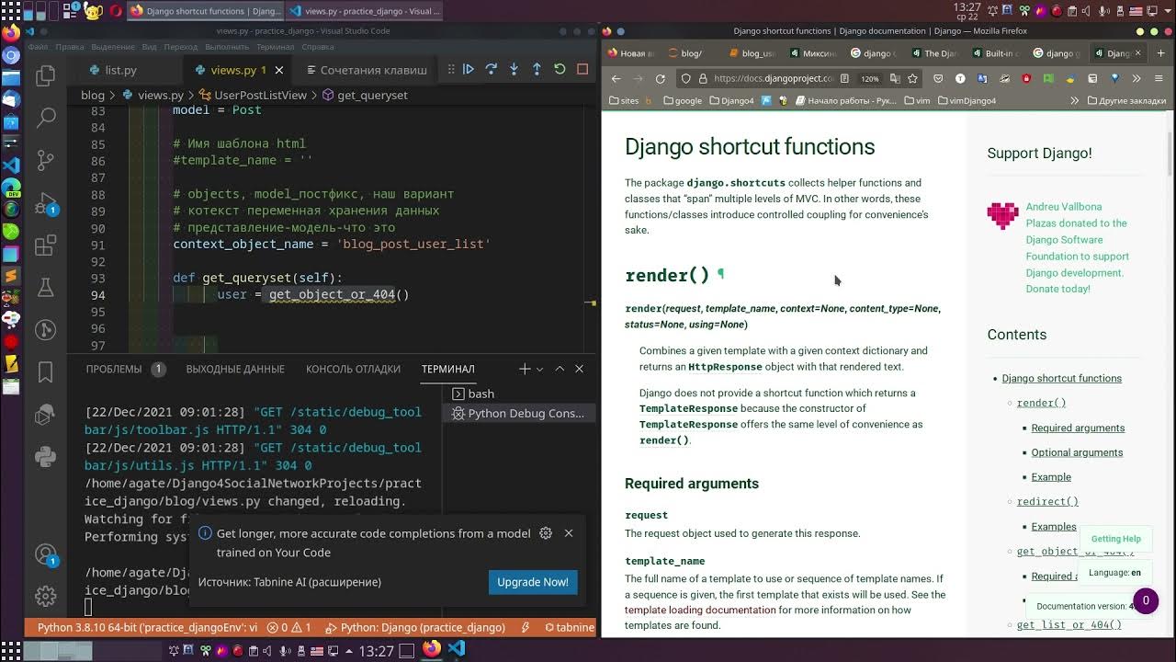Close the views.py editor tab

[279, 70]
